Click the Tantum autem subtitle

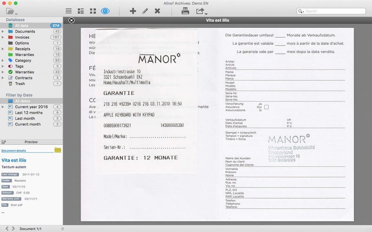pos(14,167)
